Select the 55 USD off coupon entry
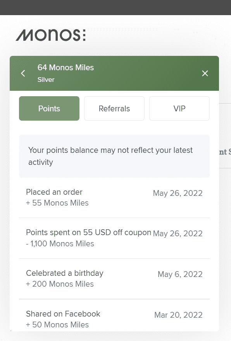Image resolution: width=231 pixels, height=341 pixels. pyautogui.click(x=114, y=238)
